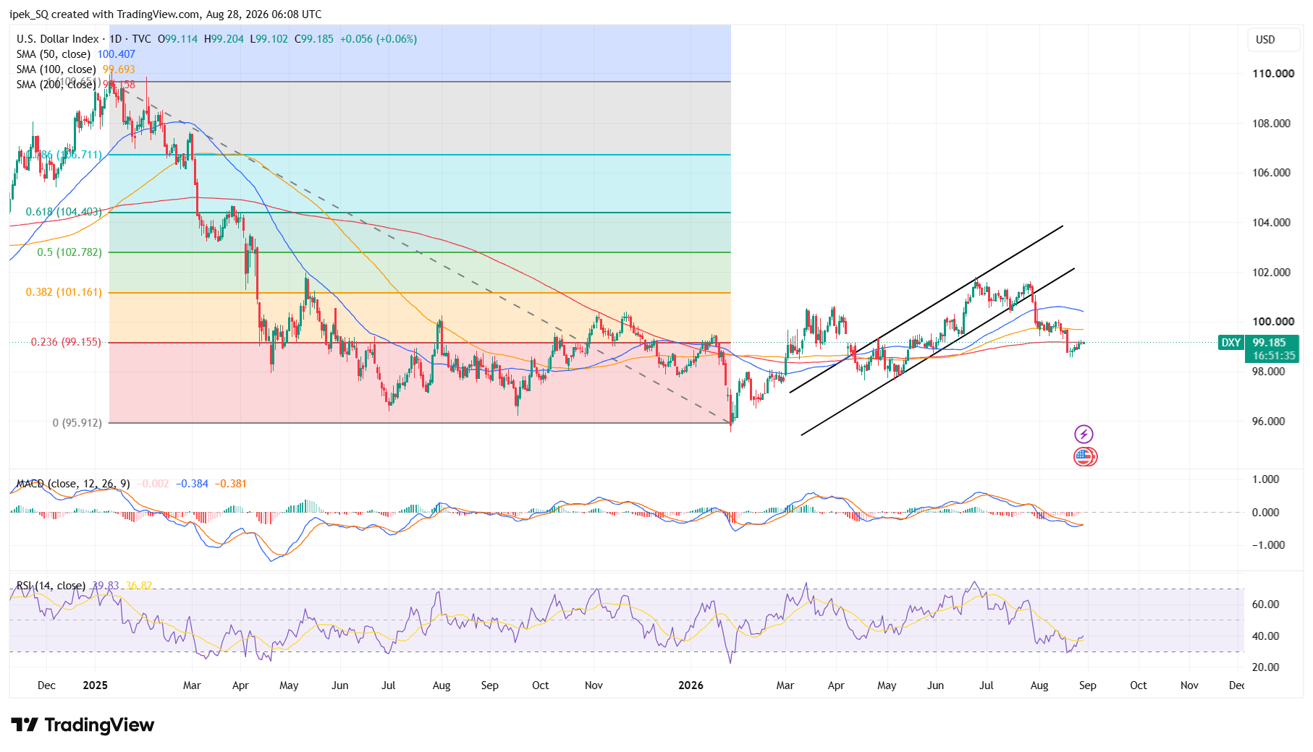Click the 2026 year label on time axis

pyautogui.click(x=691, y=685)
